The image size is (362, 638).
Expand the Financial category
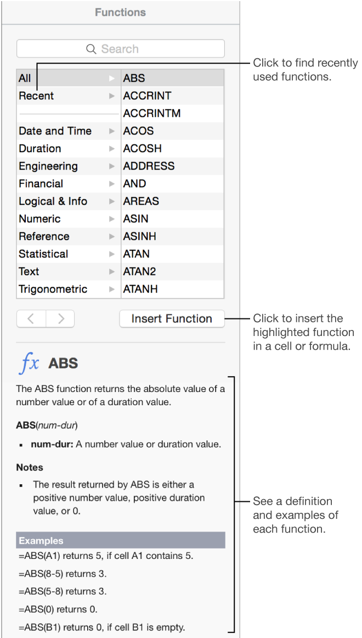[x=40, y=183]
